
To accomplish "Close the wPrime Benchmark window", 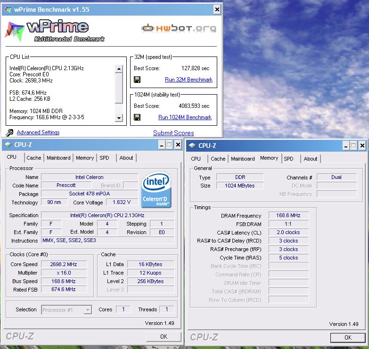I will click(217, 9).
